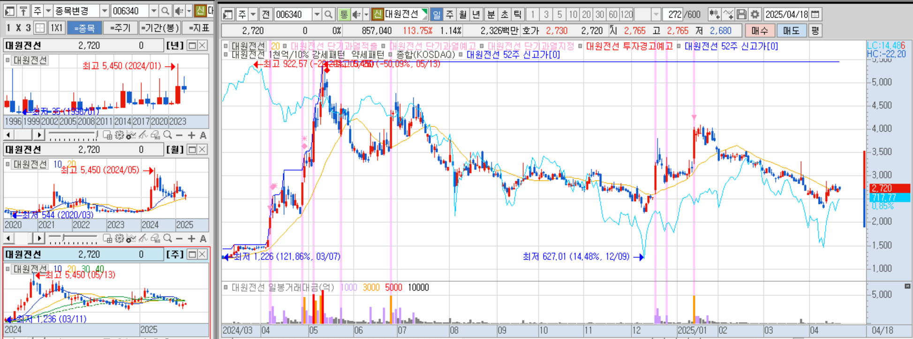This screenshot has height=339, width=913.
Task: Click the 매도 sell button
Action: tap(791, 30)
